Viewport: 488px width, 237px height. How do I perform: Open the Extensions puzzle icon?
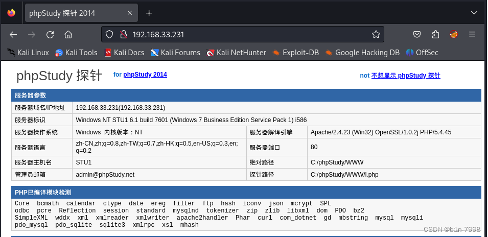coord(435,34)
